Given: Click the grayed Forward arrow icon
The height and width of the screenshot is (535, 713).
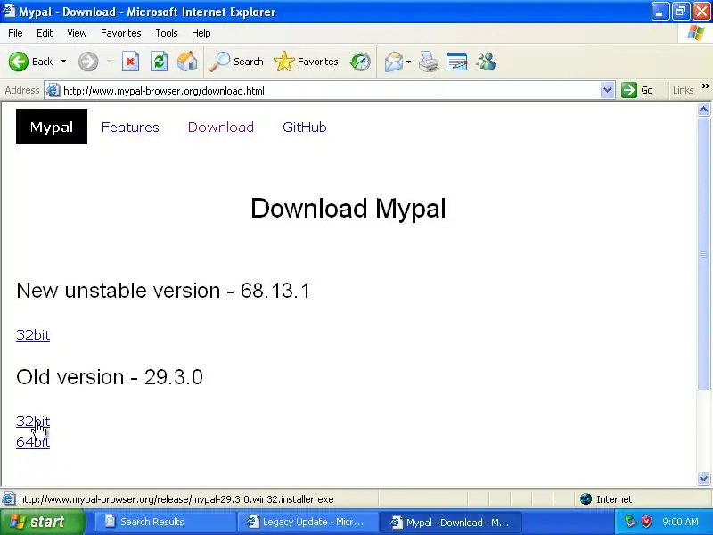Looking at the screenshot, I should (x=88, y=62).
